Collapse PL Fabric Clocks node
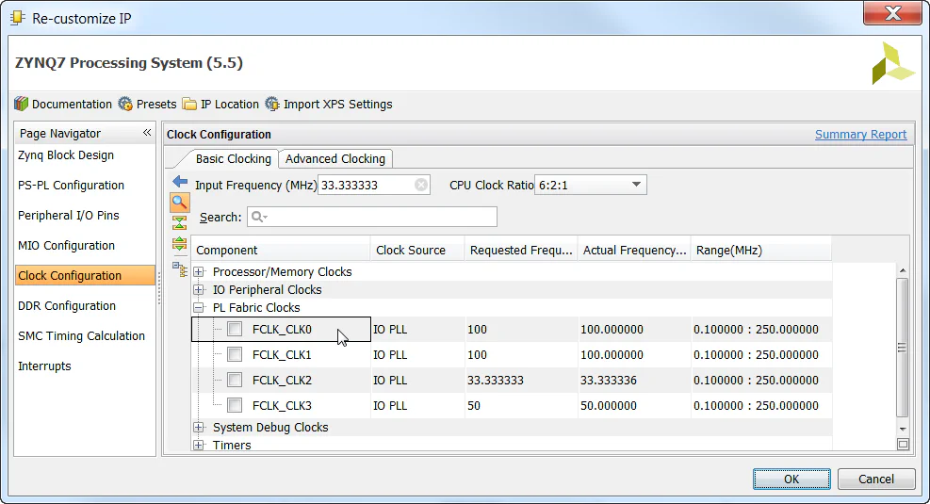Viewport: 930px width, 504px height. tap(199, 308)
